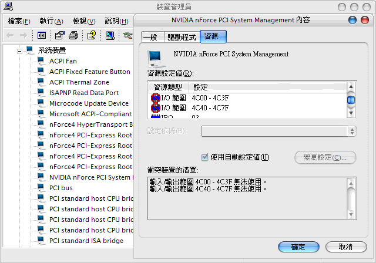Image resolution: width=376 pixels, height=263 pixels.
Task: Select the 4C40 - 4C7F resource row
Action: click(x=248, y=108)
